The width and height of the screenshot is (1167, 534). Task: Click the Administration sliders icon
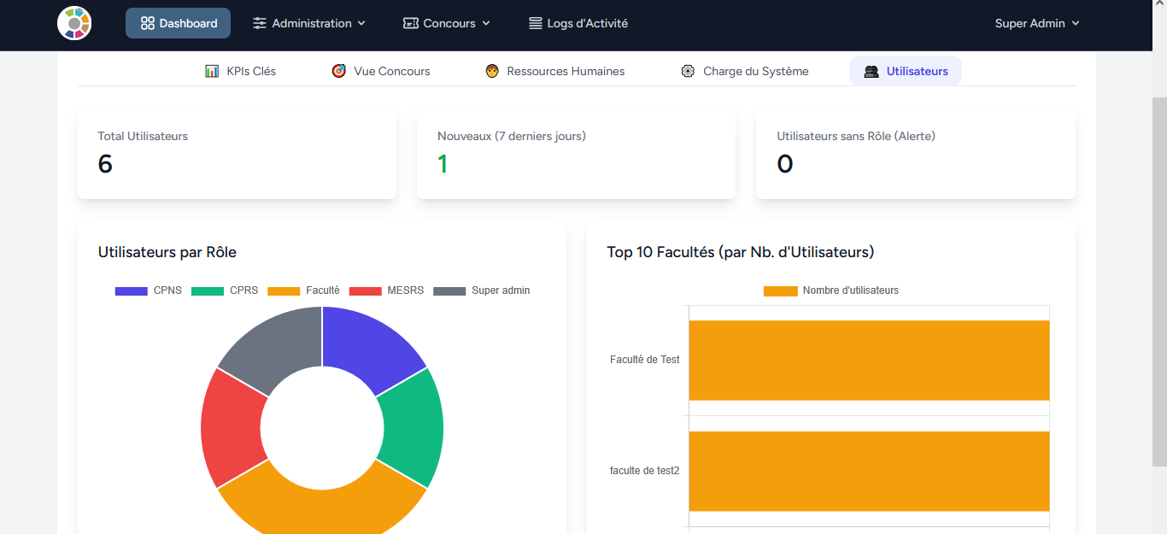260,23
